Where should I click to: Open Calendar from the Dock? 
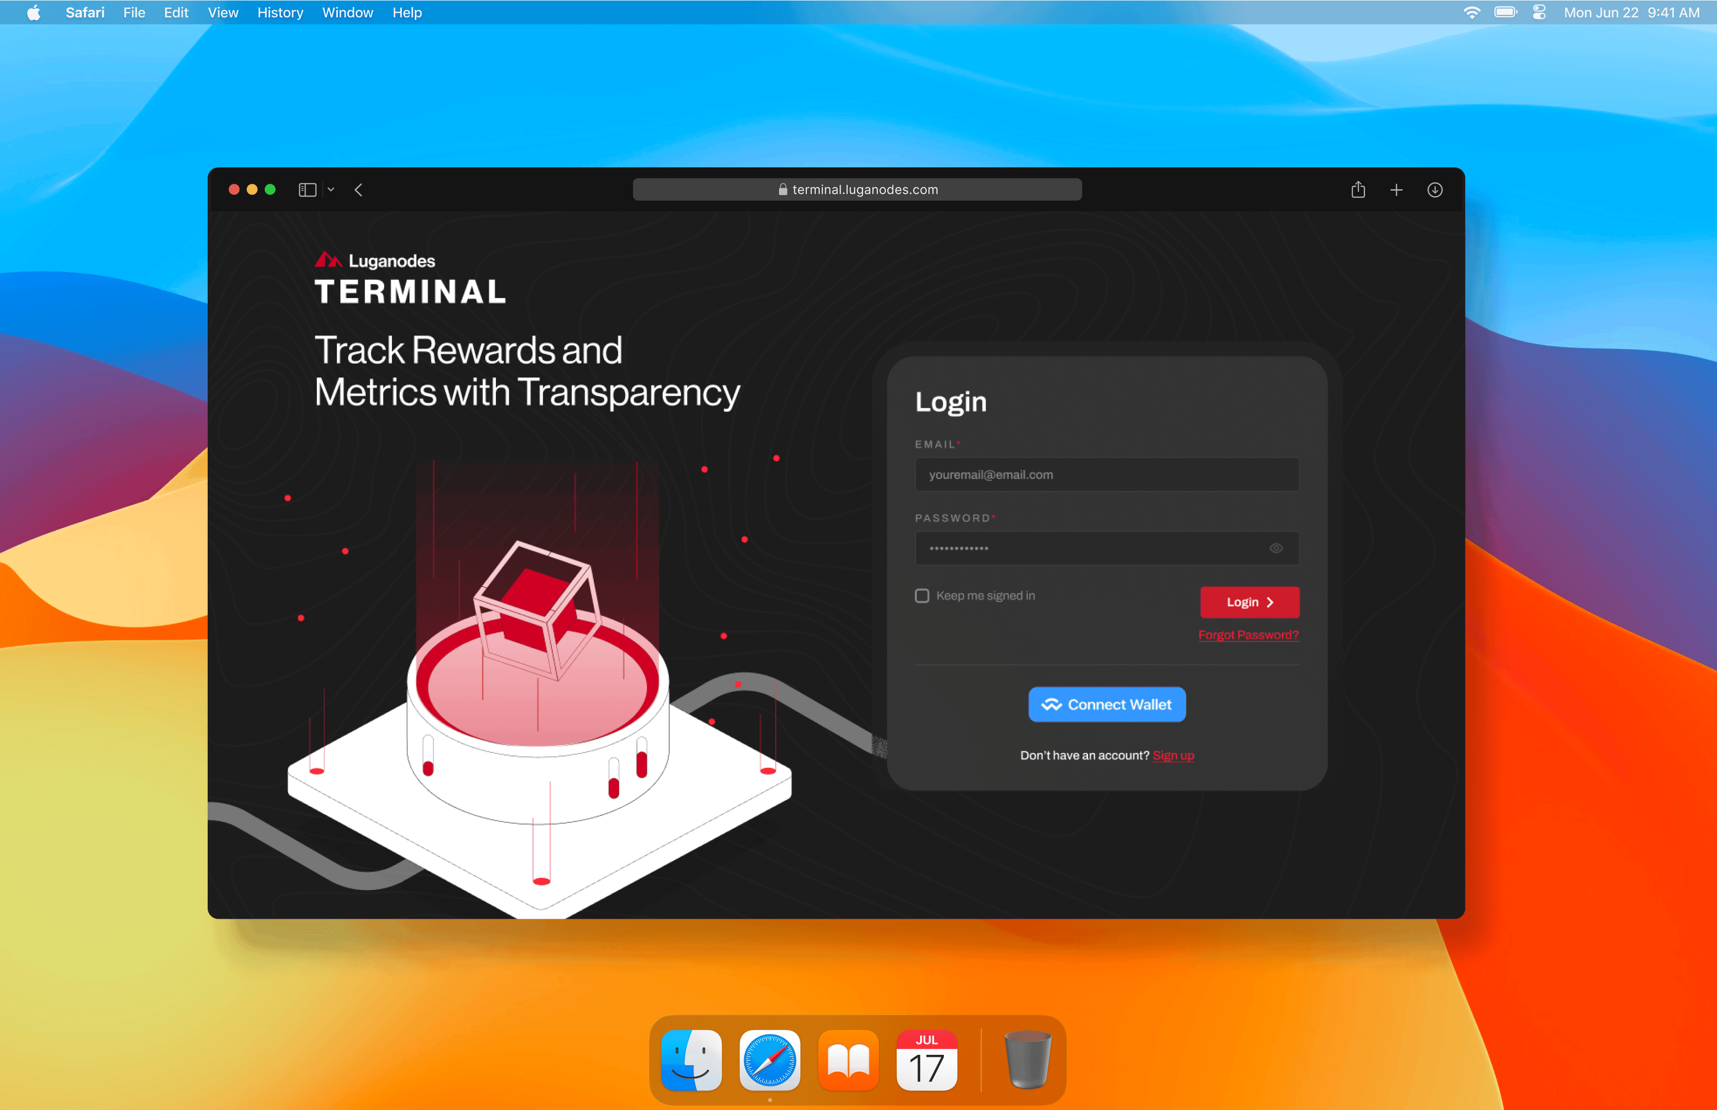pos(927,1060)
